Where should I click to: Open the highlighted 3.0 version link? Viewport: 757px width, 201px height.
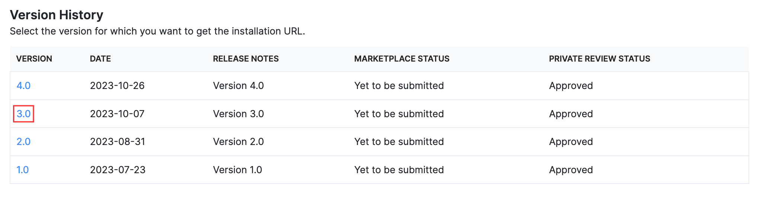pos(23,114)
